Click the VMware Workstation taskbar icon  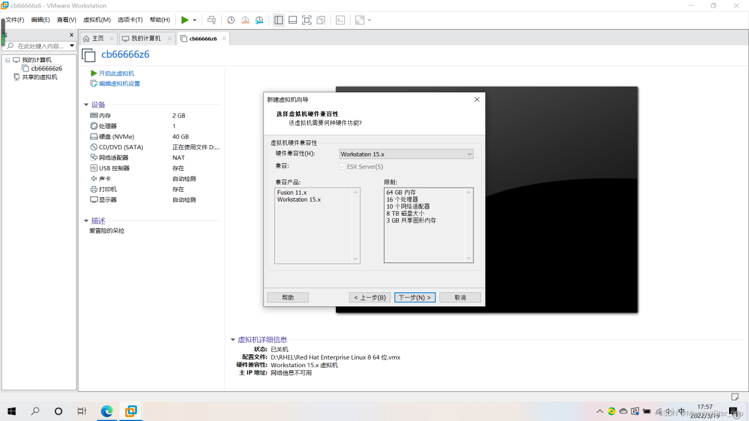(x=131, y=411)
